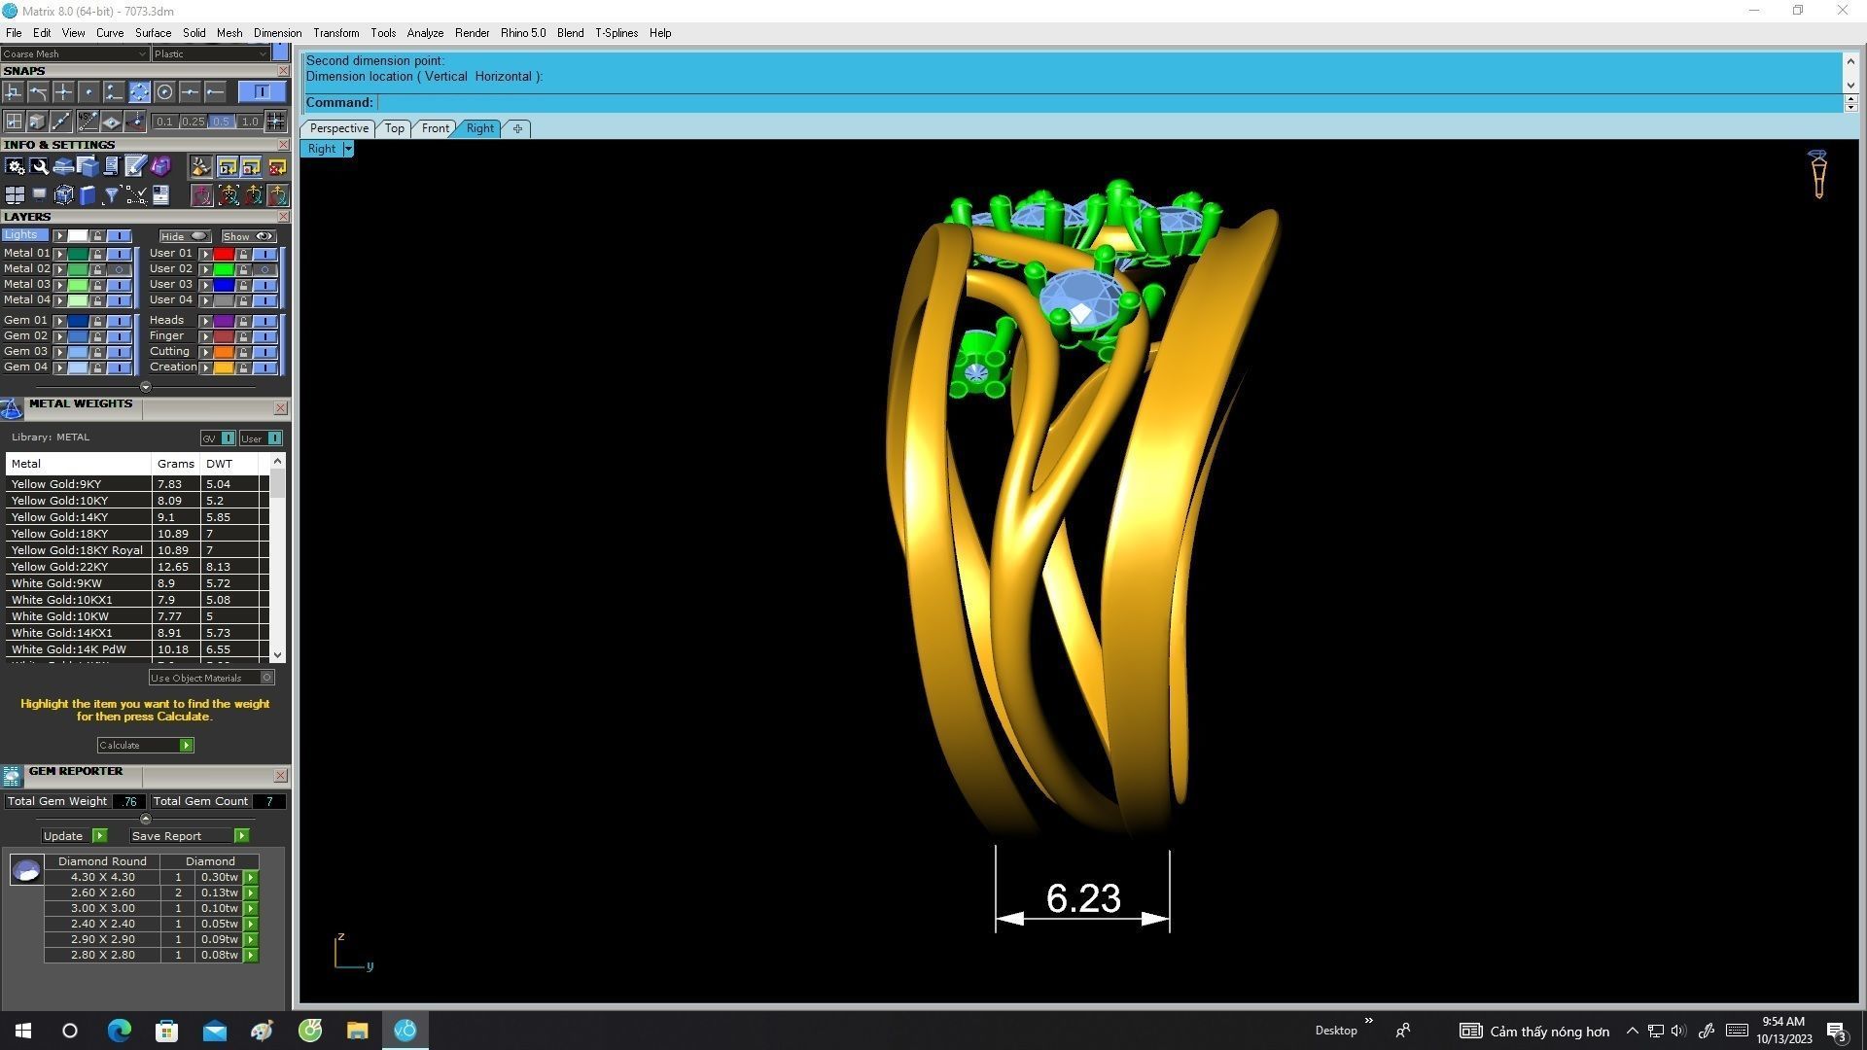Image resolution: width=1867 pixels, height=1050 pixels.
Task: Switch to the Top viewport tab
Action: click(x=394, y=128)
